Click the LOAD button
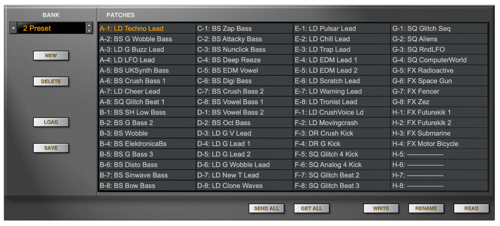The width and height of the screenshot is (500, 226). click(x=51, y=122)
